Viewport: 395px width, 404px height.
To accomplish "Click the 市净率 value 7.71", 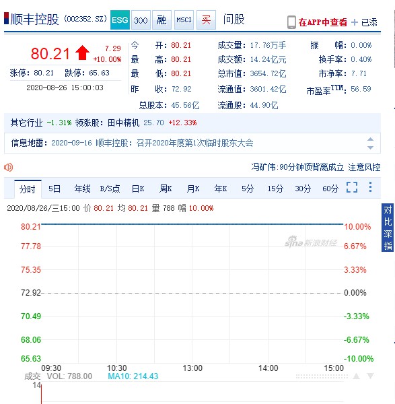I will pyautogui.click(x=359, y=73).
